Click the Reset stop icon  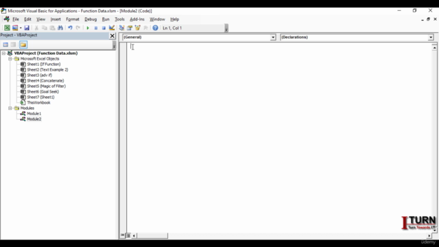104,28
